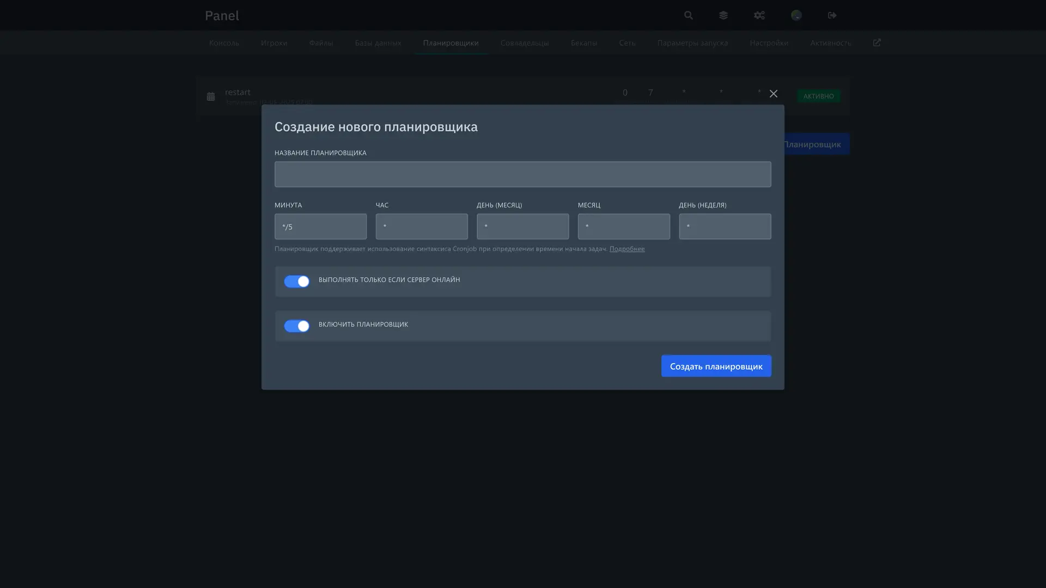Open Настройки tab

pyautogui.click(x=769, y=42)
